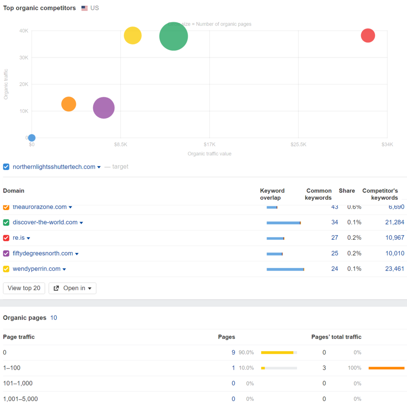Image resolution: width=407 pixels, height=403 pixels.
Task: Click the large green bubble in chart
Action: point(173,36)
